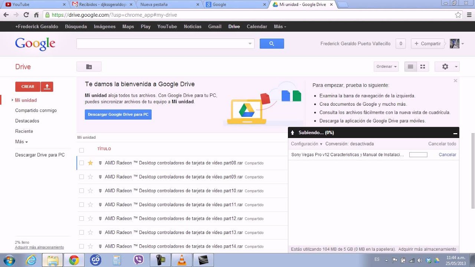Open the settings gear menu
The height and width of the screenshot is (267, 475).
[x=445, y=67]
